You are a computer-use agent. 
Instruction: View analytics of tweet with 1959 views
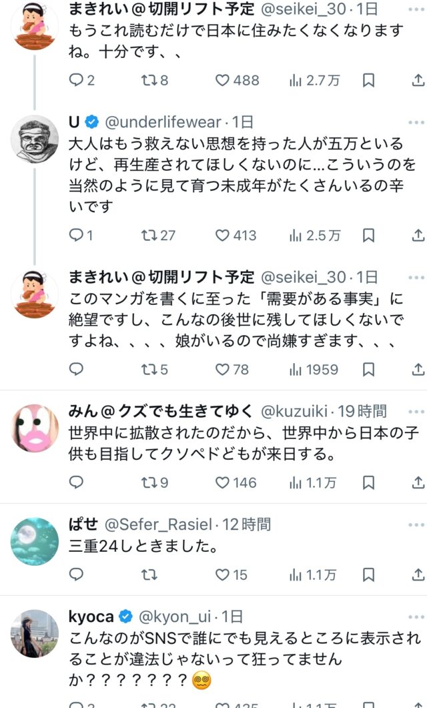[x=314, y=370]
